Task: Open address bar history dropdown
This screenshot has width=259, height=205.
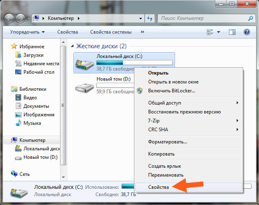Action: click(140, 19)
